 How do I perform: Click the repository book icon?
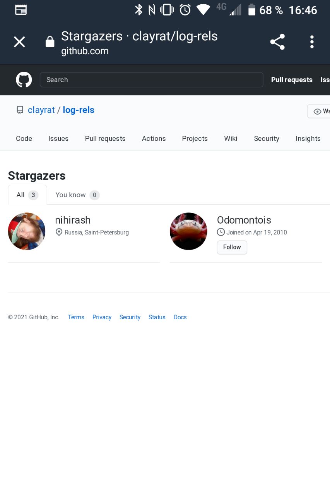coord(20,110)
